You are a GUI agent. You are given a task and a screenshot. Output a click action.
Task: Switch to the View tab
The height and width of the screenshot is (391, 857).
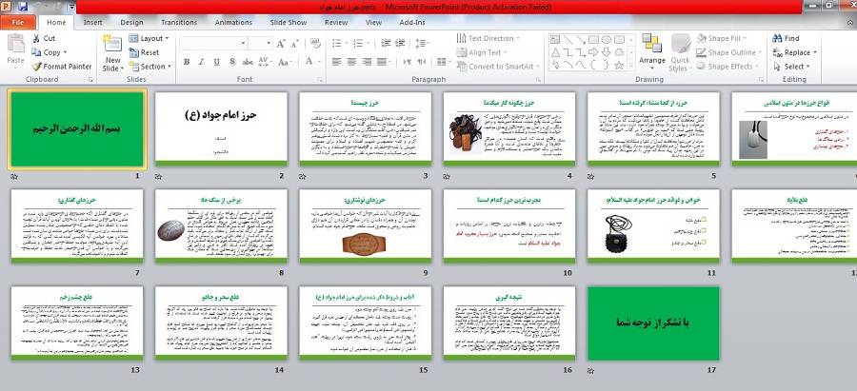[374, 23]
